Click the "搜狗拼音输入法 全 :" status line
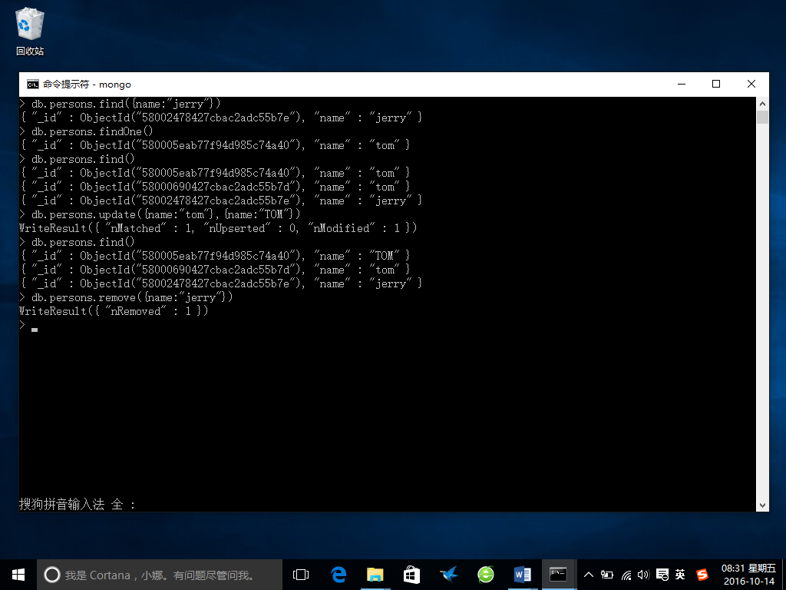The width and height of the screenshot is (786, 590). (x=78, y=504)
